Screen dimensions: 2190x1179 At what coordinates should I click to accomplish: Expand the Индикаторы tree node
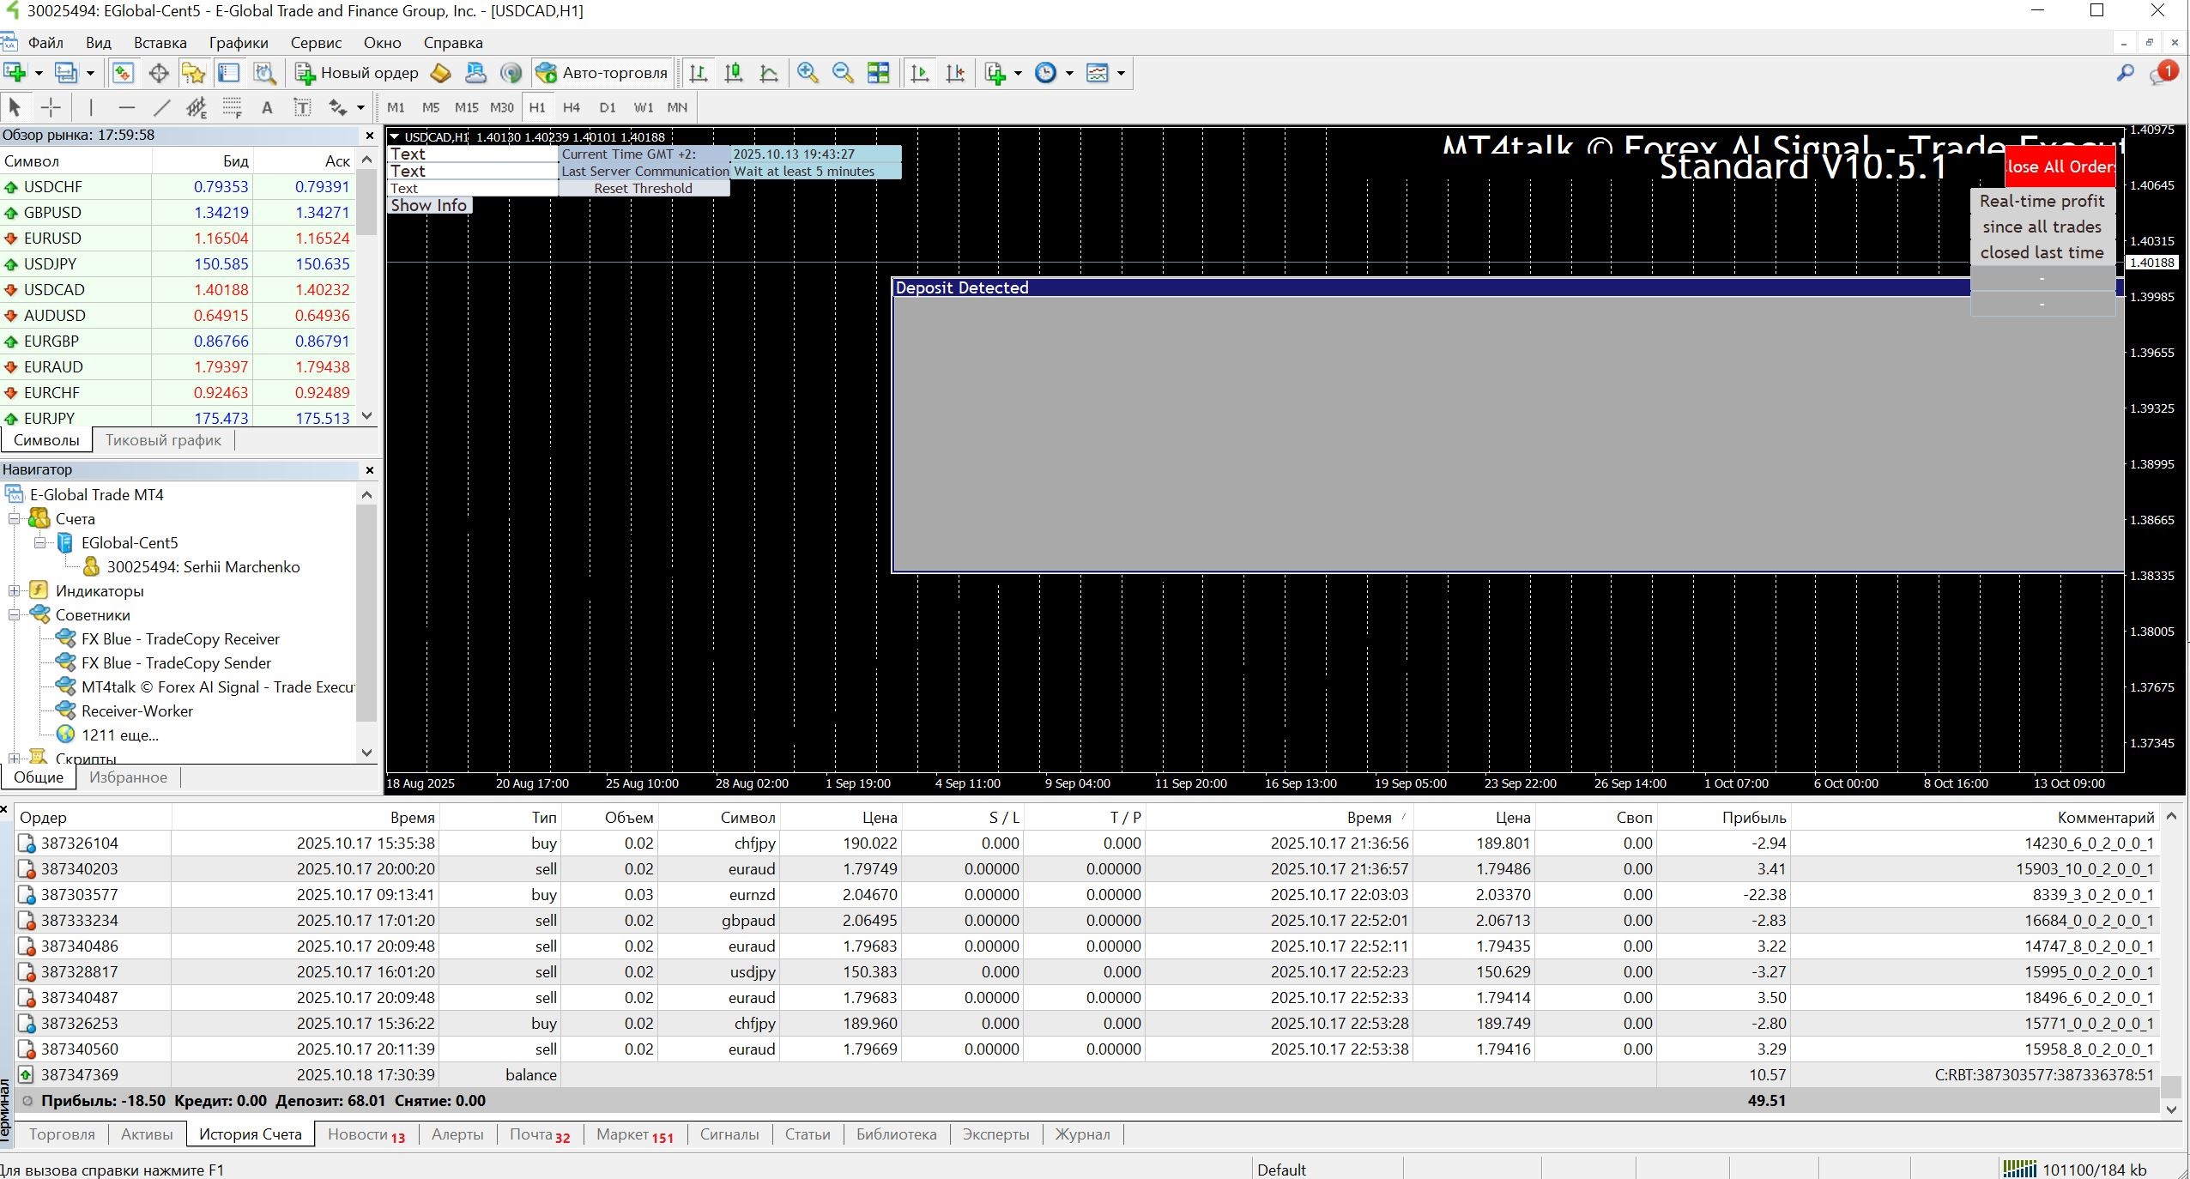click(x=14, y=591)
